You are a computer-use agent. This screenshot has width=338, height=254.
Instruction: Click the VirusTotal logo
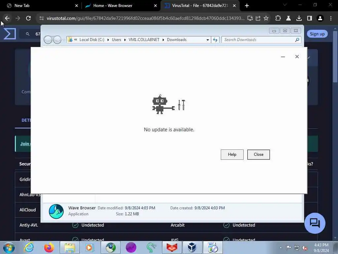pyautogui.click(x=10, y=34)
